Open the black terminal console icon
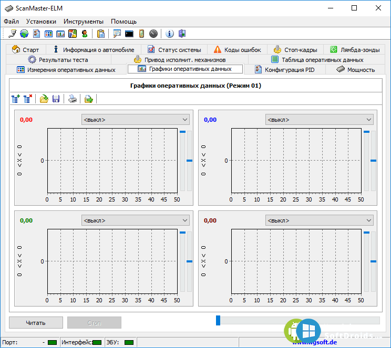 coord(129,34)
